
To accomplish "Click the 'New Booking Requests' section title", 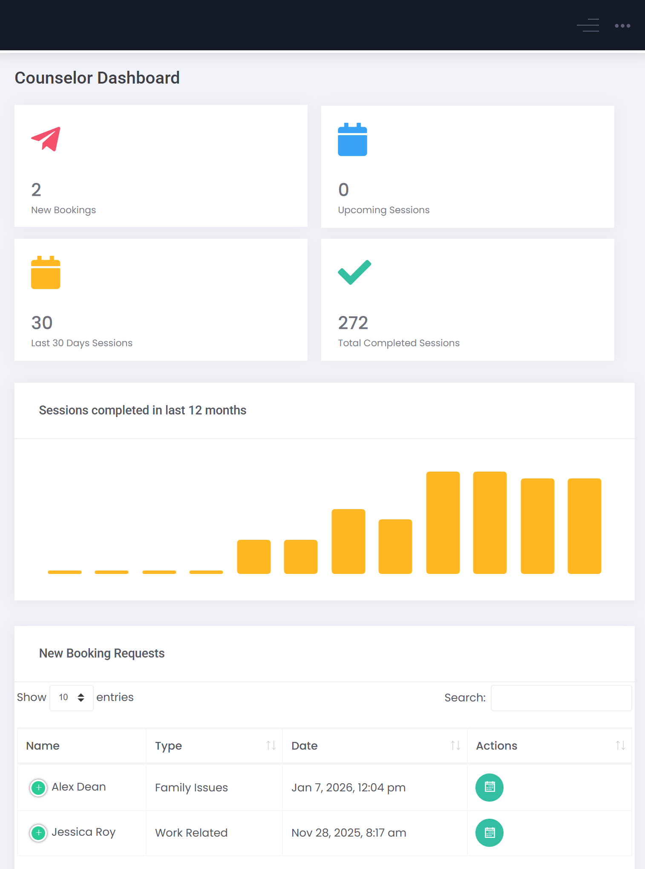I will tap(102, 653).
